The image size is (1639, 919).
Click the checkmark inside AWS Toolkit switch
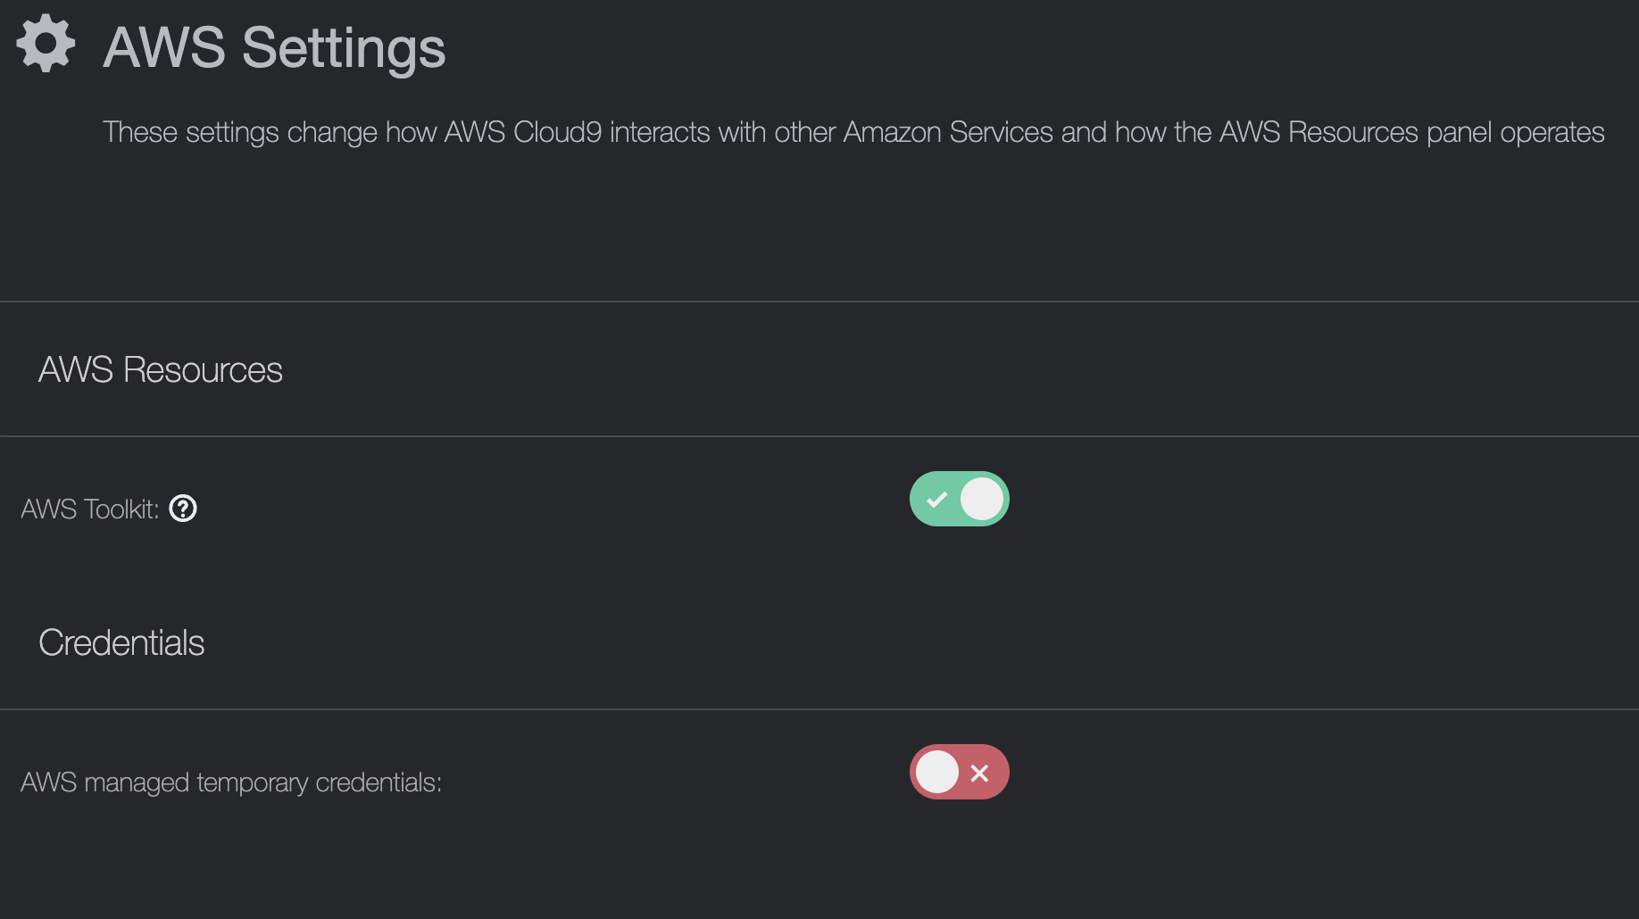coord(936,500)
